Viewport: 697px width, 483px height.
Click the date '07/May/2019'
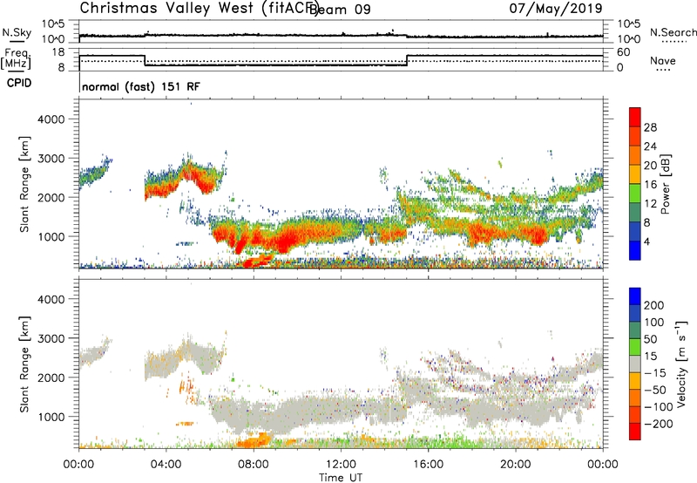556,9
